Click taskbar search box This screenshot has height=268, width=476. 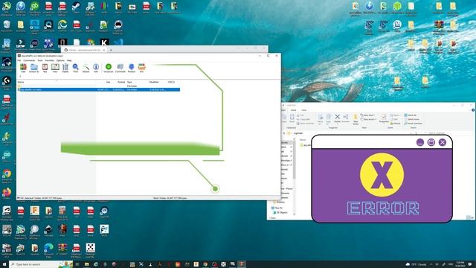41,264
